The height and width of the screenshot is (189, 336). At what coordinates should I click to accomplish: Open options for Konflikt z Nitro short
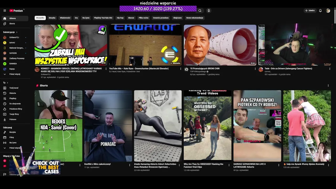tap(130, 165)
